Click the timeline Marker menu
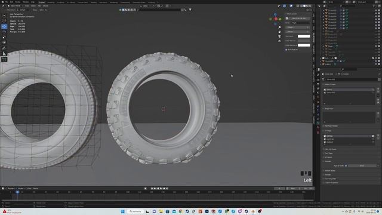Screen dimensions: 382x215 point(36,189)
